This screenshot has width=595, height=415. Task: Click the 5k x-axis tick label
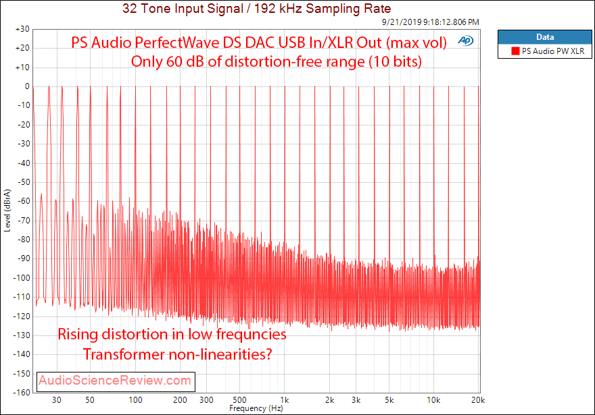[x=389, y=400]
